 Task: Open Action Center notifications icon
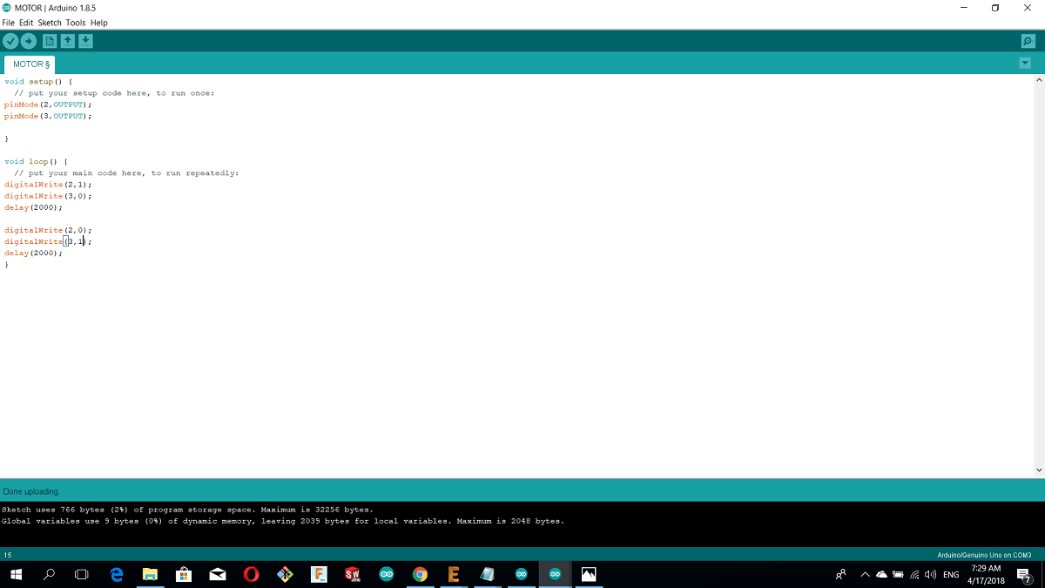pos(1024,574)
